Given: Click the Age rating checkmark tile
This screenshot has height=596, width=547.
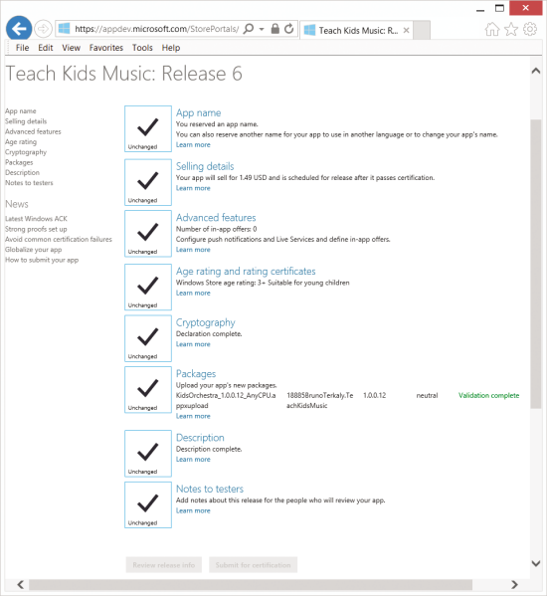Looking at the screenshot, I should coord(148,288).
